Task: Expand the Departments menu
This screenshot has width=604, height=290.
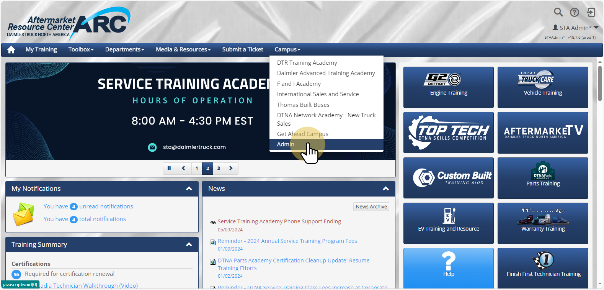Action: pyautogui.click(x=125, y=49)
